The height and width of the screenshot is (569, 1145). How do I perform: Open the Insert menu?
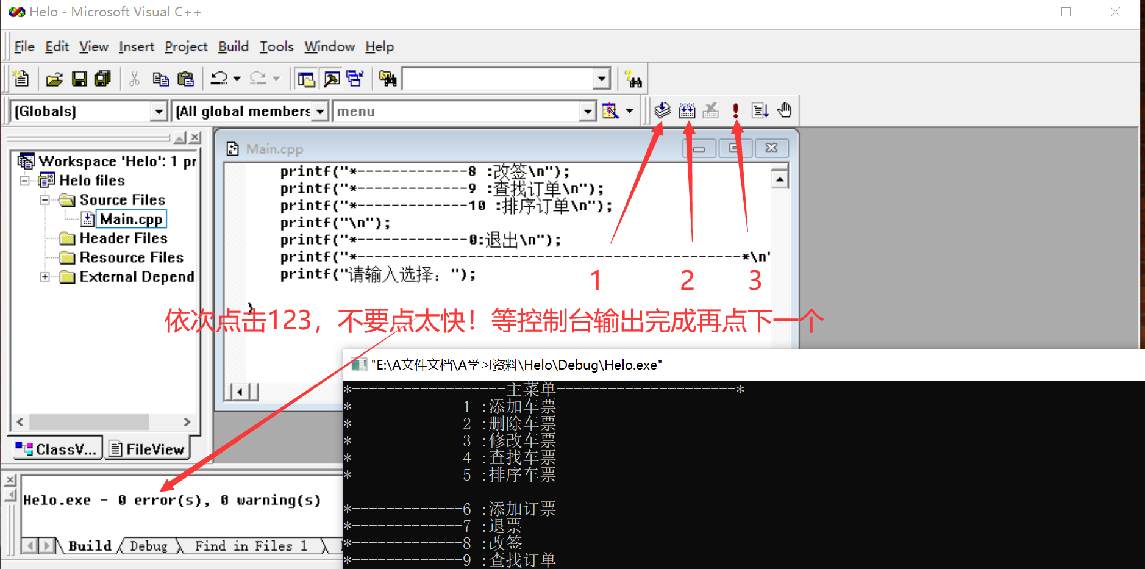tap(137, 46)
